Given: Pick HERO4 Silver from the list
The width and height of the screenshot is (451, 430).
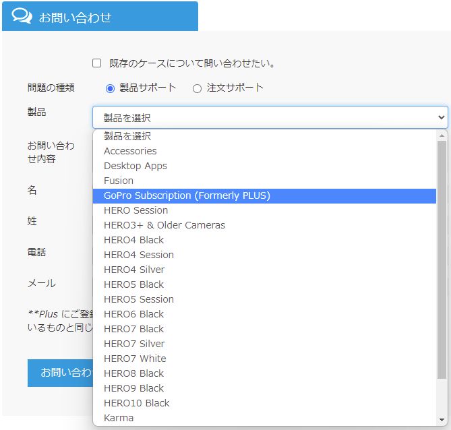Looking at the screenshot, I should 264,270.
